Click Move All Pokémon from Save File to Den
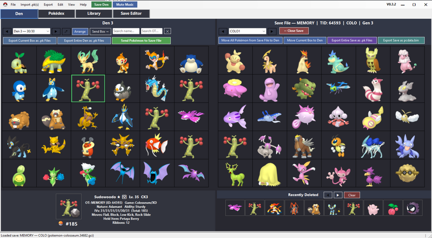The height and width of the screenshot is (238, 432). [x=251, y=40]
